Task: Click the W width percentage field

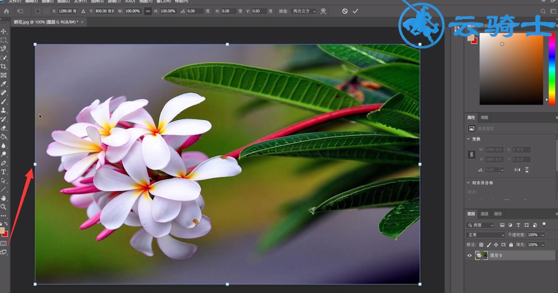Action: point(132,11)
